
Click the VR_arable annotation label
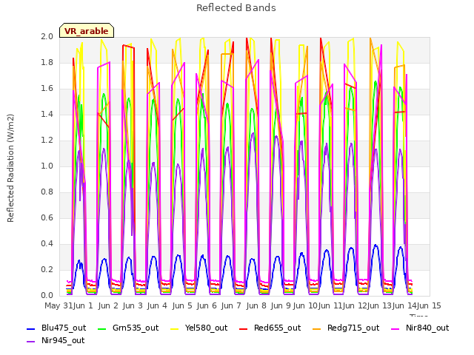click(x=87, y=31)
